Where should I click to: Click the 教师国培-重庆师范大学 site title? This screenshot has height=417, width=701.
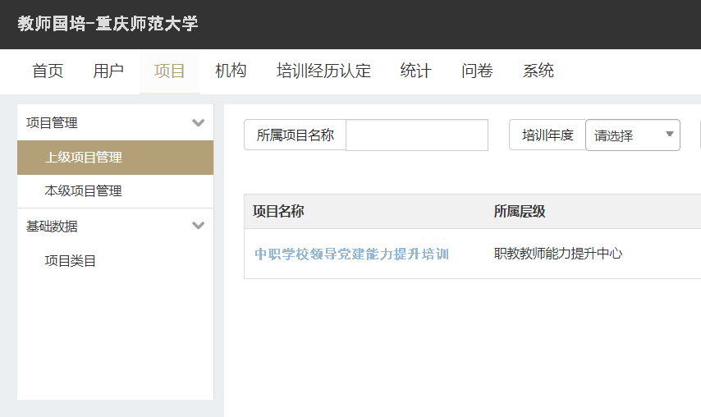pyautogui.click(x=108, y=24)
